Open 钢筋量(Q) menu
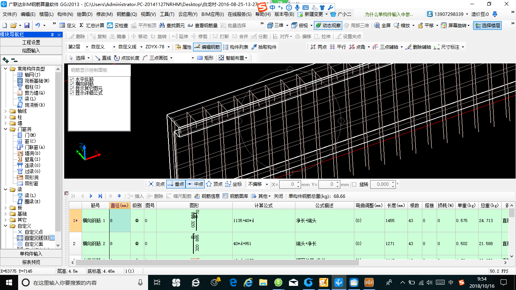516x290 pixels. (127, 14)
